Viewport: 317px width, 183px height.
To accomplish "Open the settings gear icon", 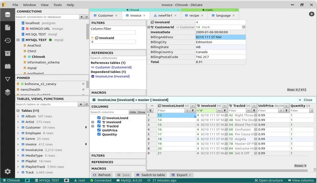I will click(x=7, y=171).
